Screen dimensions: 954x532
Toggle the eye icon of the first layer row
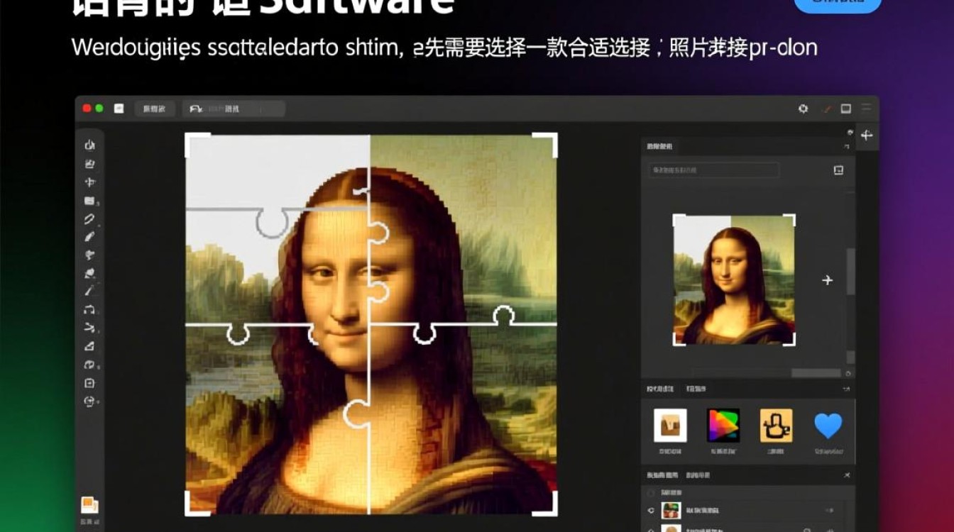(651, 510)
